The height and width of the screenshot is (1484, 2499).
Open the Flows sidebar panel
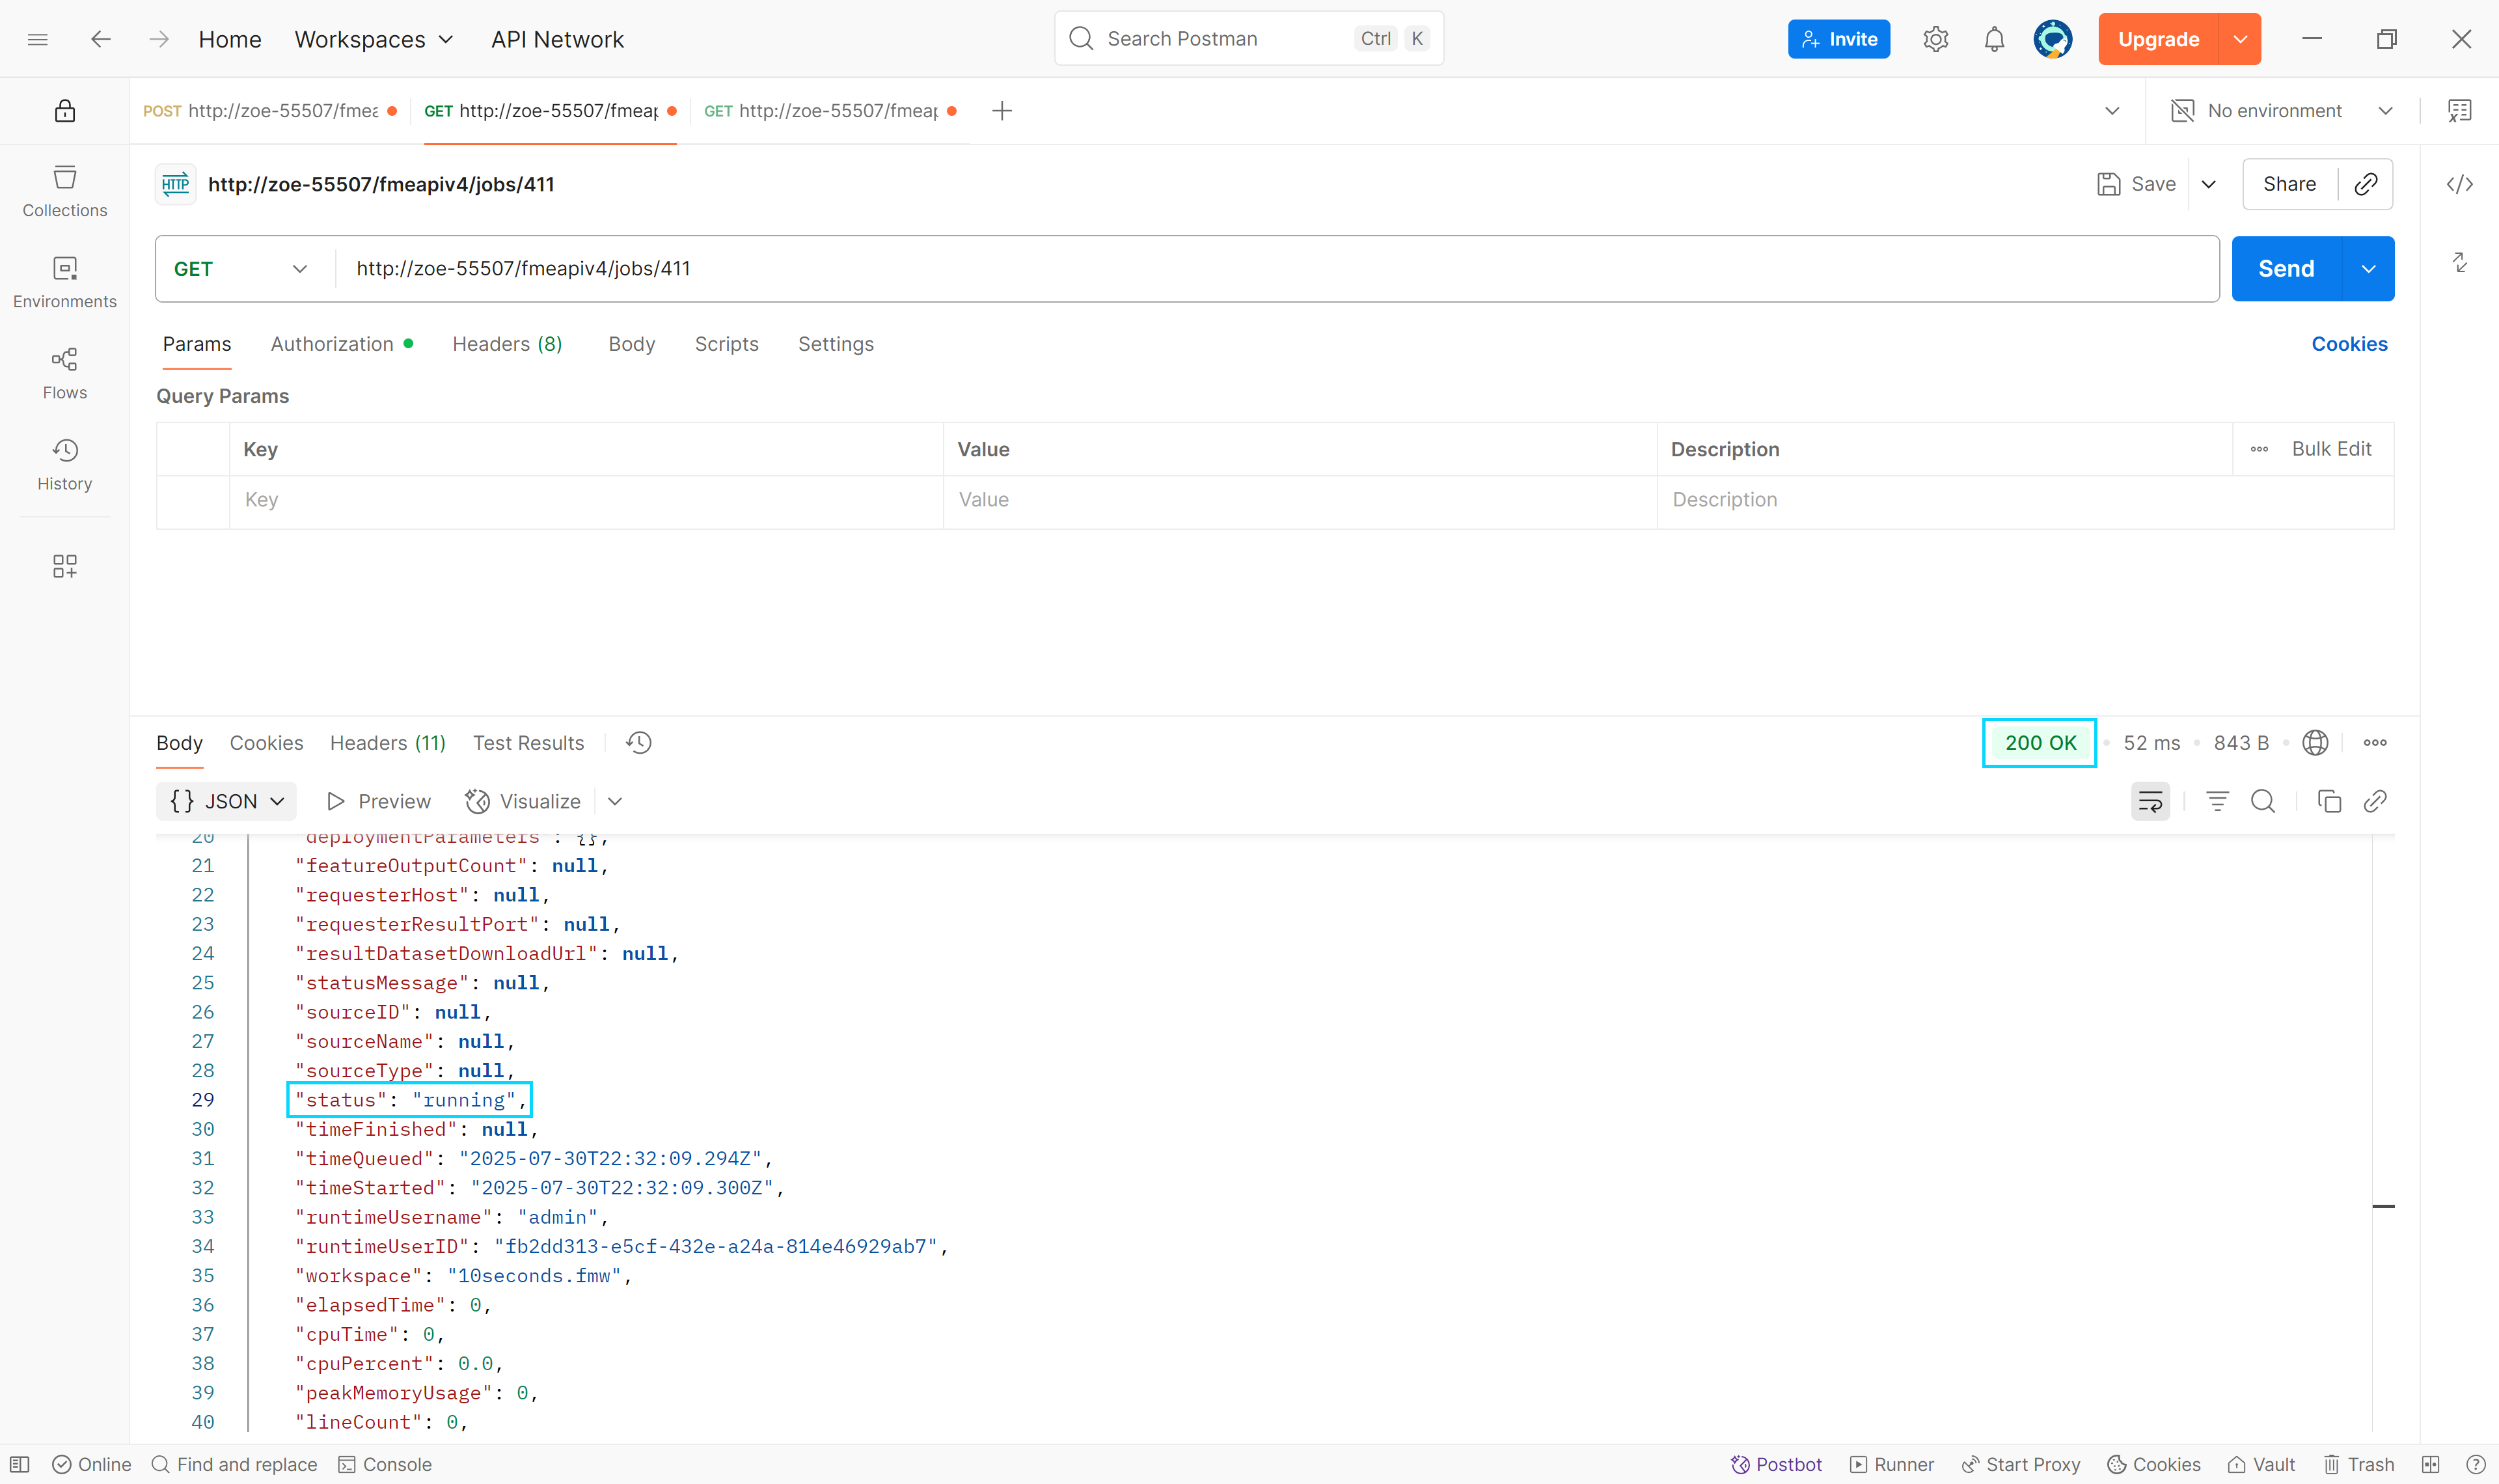[x=64, y=372]
